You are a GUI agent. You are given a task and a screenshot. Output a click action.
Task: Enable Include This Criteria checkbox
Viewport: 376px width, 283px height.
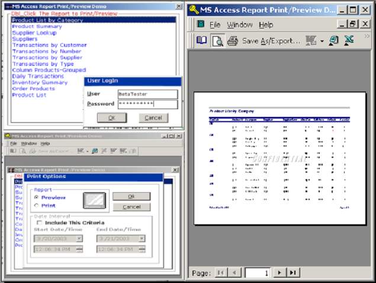pyautogui.click(x=39, y=222)
